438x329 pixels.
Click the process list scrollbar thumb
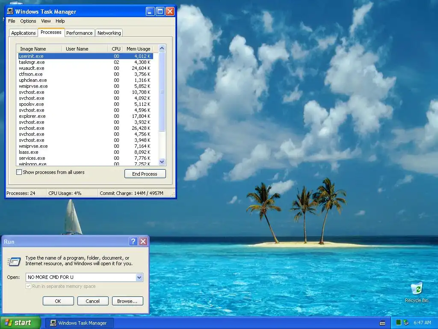click(x=162, y=92)
